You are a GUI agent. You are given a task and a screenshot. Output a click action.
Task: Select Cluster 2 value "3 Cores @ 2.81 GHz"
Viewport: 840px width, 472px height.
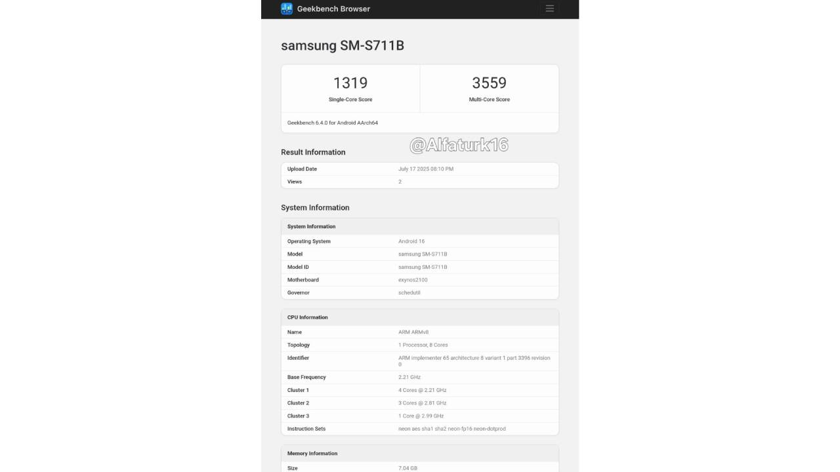pos(422,403)
